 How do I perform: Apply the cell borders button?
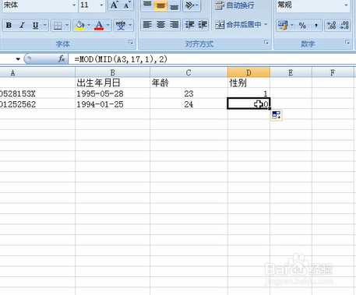[58, 26]
